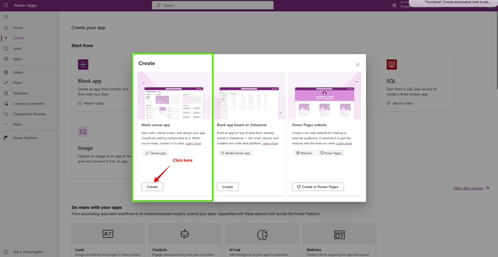Open Learn more link for Power Pages website
The height and width of the screenshot is (257, 498).
click(344, 144)
